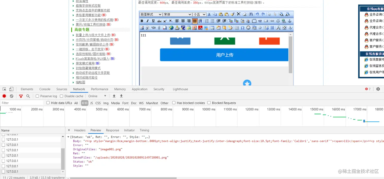Image resolution: width=384 pixels, height=179 pixels.
Task: Open the Timing tab of request details
Action: click(145, 130)
